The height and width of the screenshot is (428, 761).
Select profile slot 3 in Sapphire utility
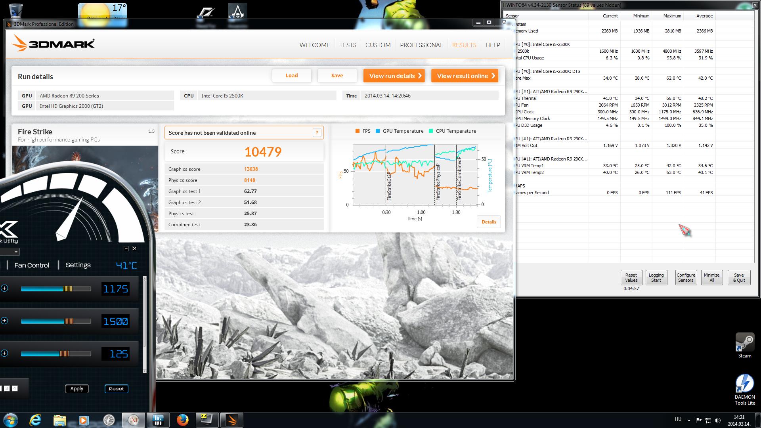7,388
